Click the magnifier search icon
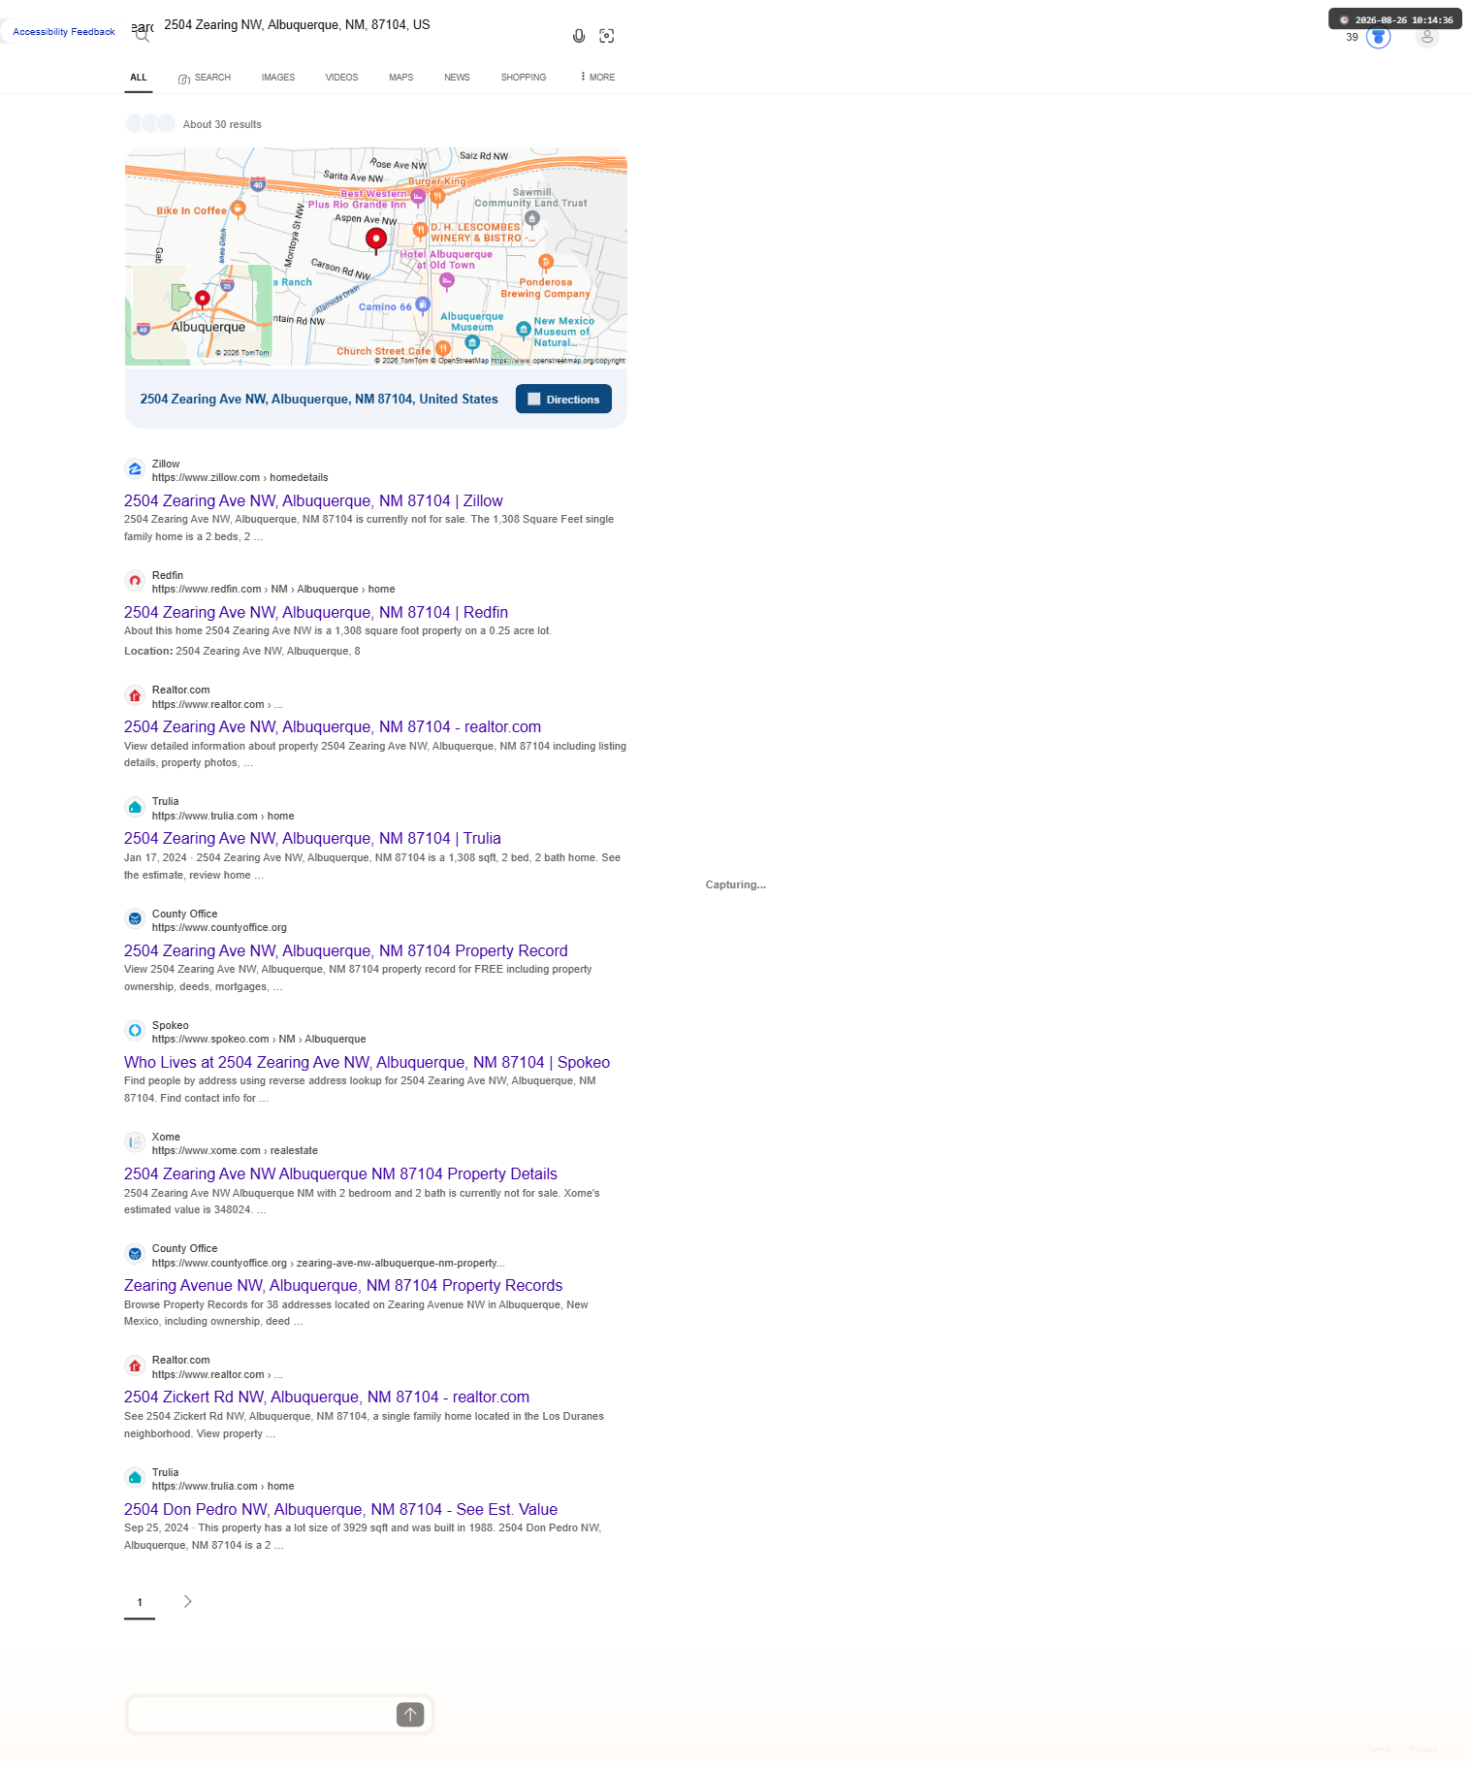The image size is (1471, 1767). pyautogui.click(x=143, y=36)
